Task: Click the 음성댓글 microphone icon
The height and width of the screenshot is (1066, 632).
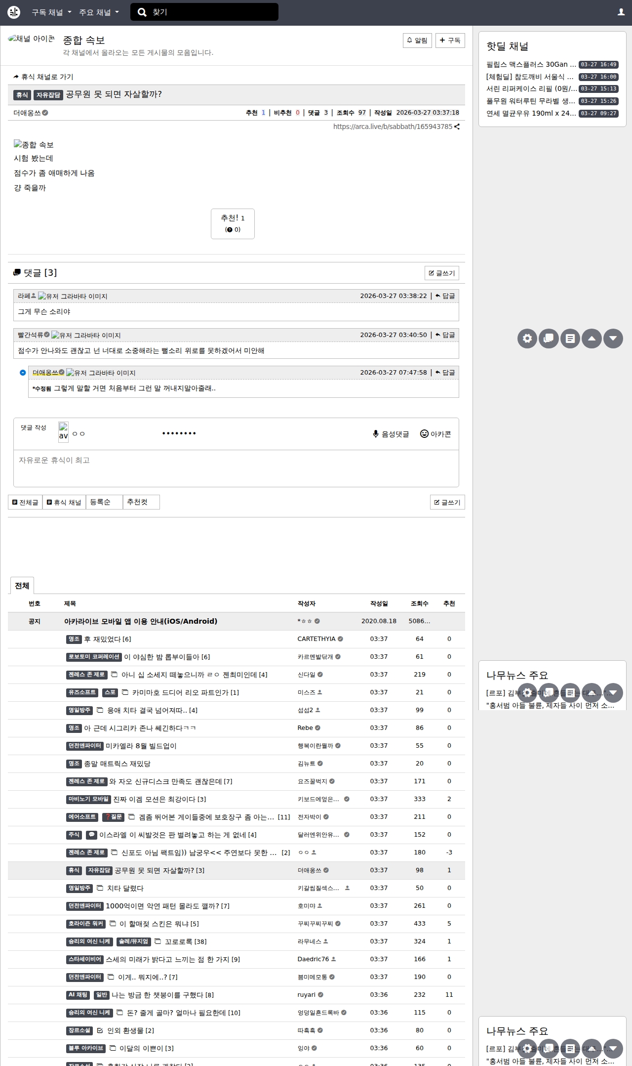Action: click(x=376, y=434)
